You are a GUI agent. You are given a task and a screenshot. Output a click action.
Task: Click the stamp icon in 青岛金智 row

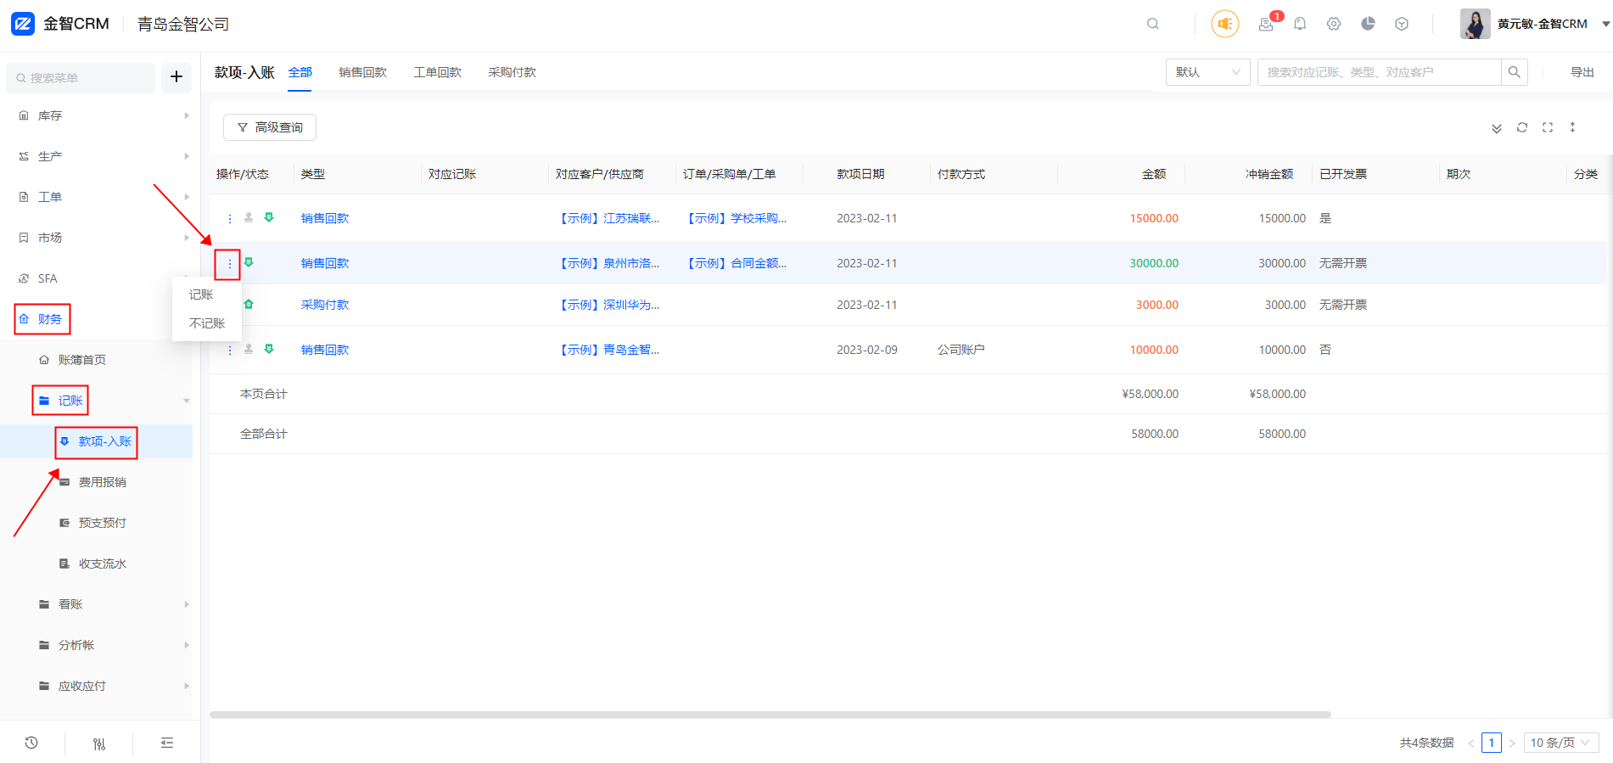(249, 349)
